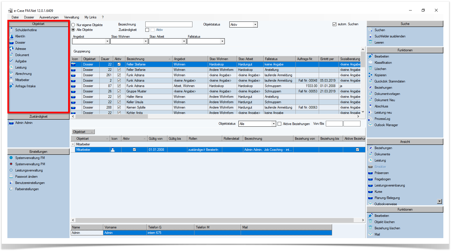Screen dimensions: 453x252
Task: Toggle Aktive Beziehung checkbox in Mitarbeiter row
Action: pos(357,150)
